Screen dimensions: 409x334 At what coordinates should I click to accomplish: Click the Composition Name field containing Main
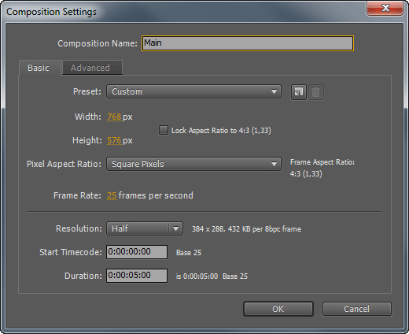click(x=248, y=43)
